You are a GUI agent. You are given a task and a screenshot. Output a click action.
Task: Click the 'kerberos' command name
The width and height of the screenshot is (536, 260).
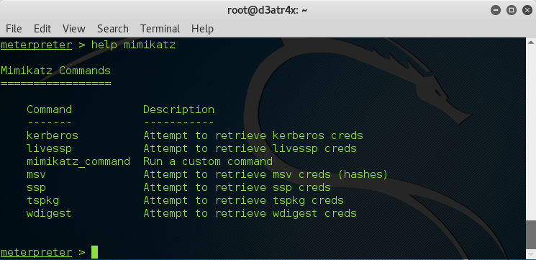53,135
